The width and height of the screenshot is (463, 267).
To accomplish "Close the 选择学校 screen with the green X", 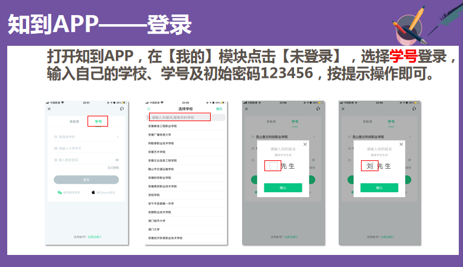I will (149, 109).
